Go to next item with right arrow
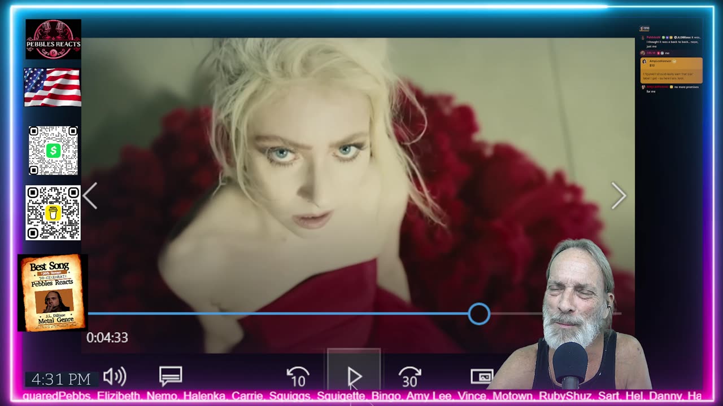Viewport: 723px width, 406px height. tap(619, 196)
